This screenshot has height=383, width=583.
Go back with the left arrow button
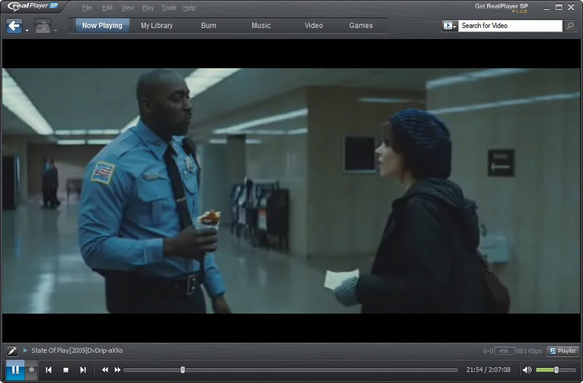pyautogui.click(x=14, y=26)
